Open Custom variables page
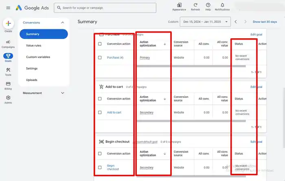 point(38,57)
